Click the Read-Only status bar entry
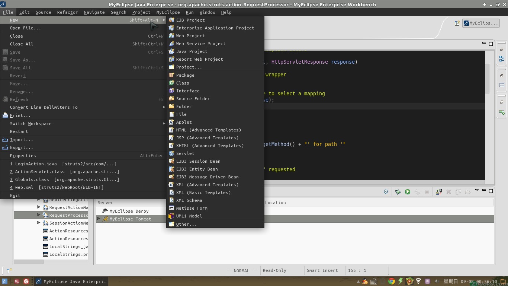The image size is (508, 286). click(274, 270)
